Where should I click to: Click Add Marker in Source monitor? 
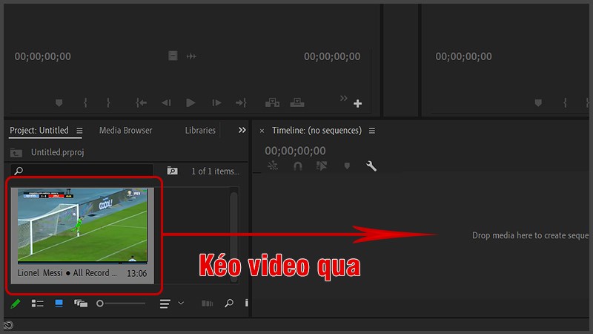59,103
